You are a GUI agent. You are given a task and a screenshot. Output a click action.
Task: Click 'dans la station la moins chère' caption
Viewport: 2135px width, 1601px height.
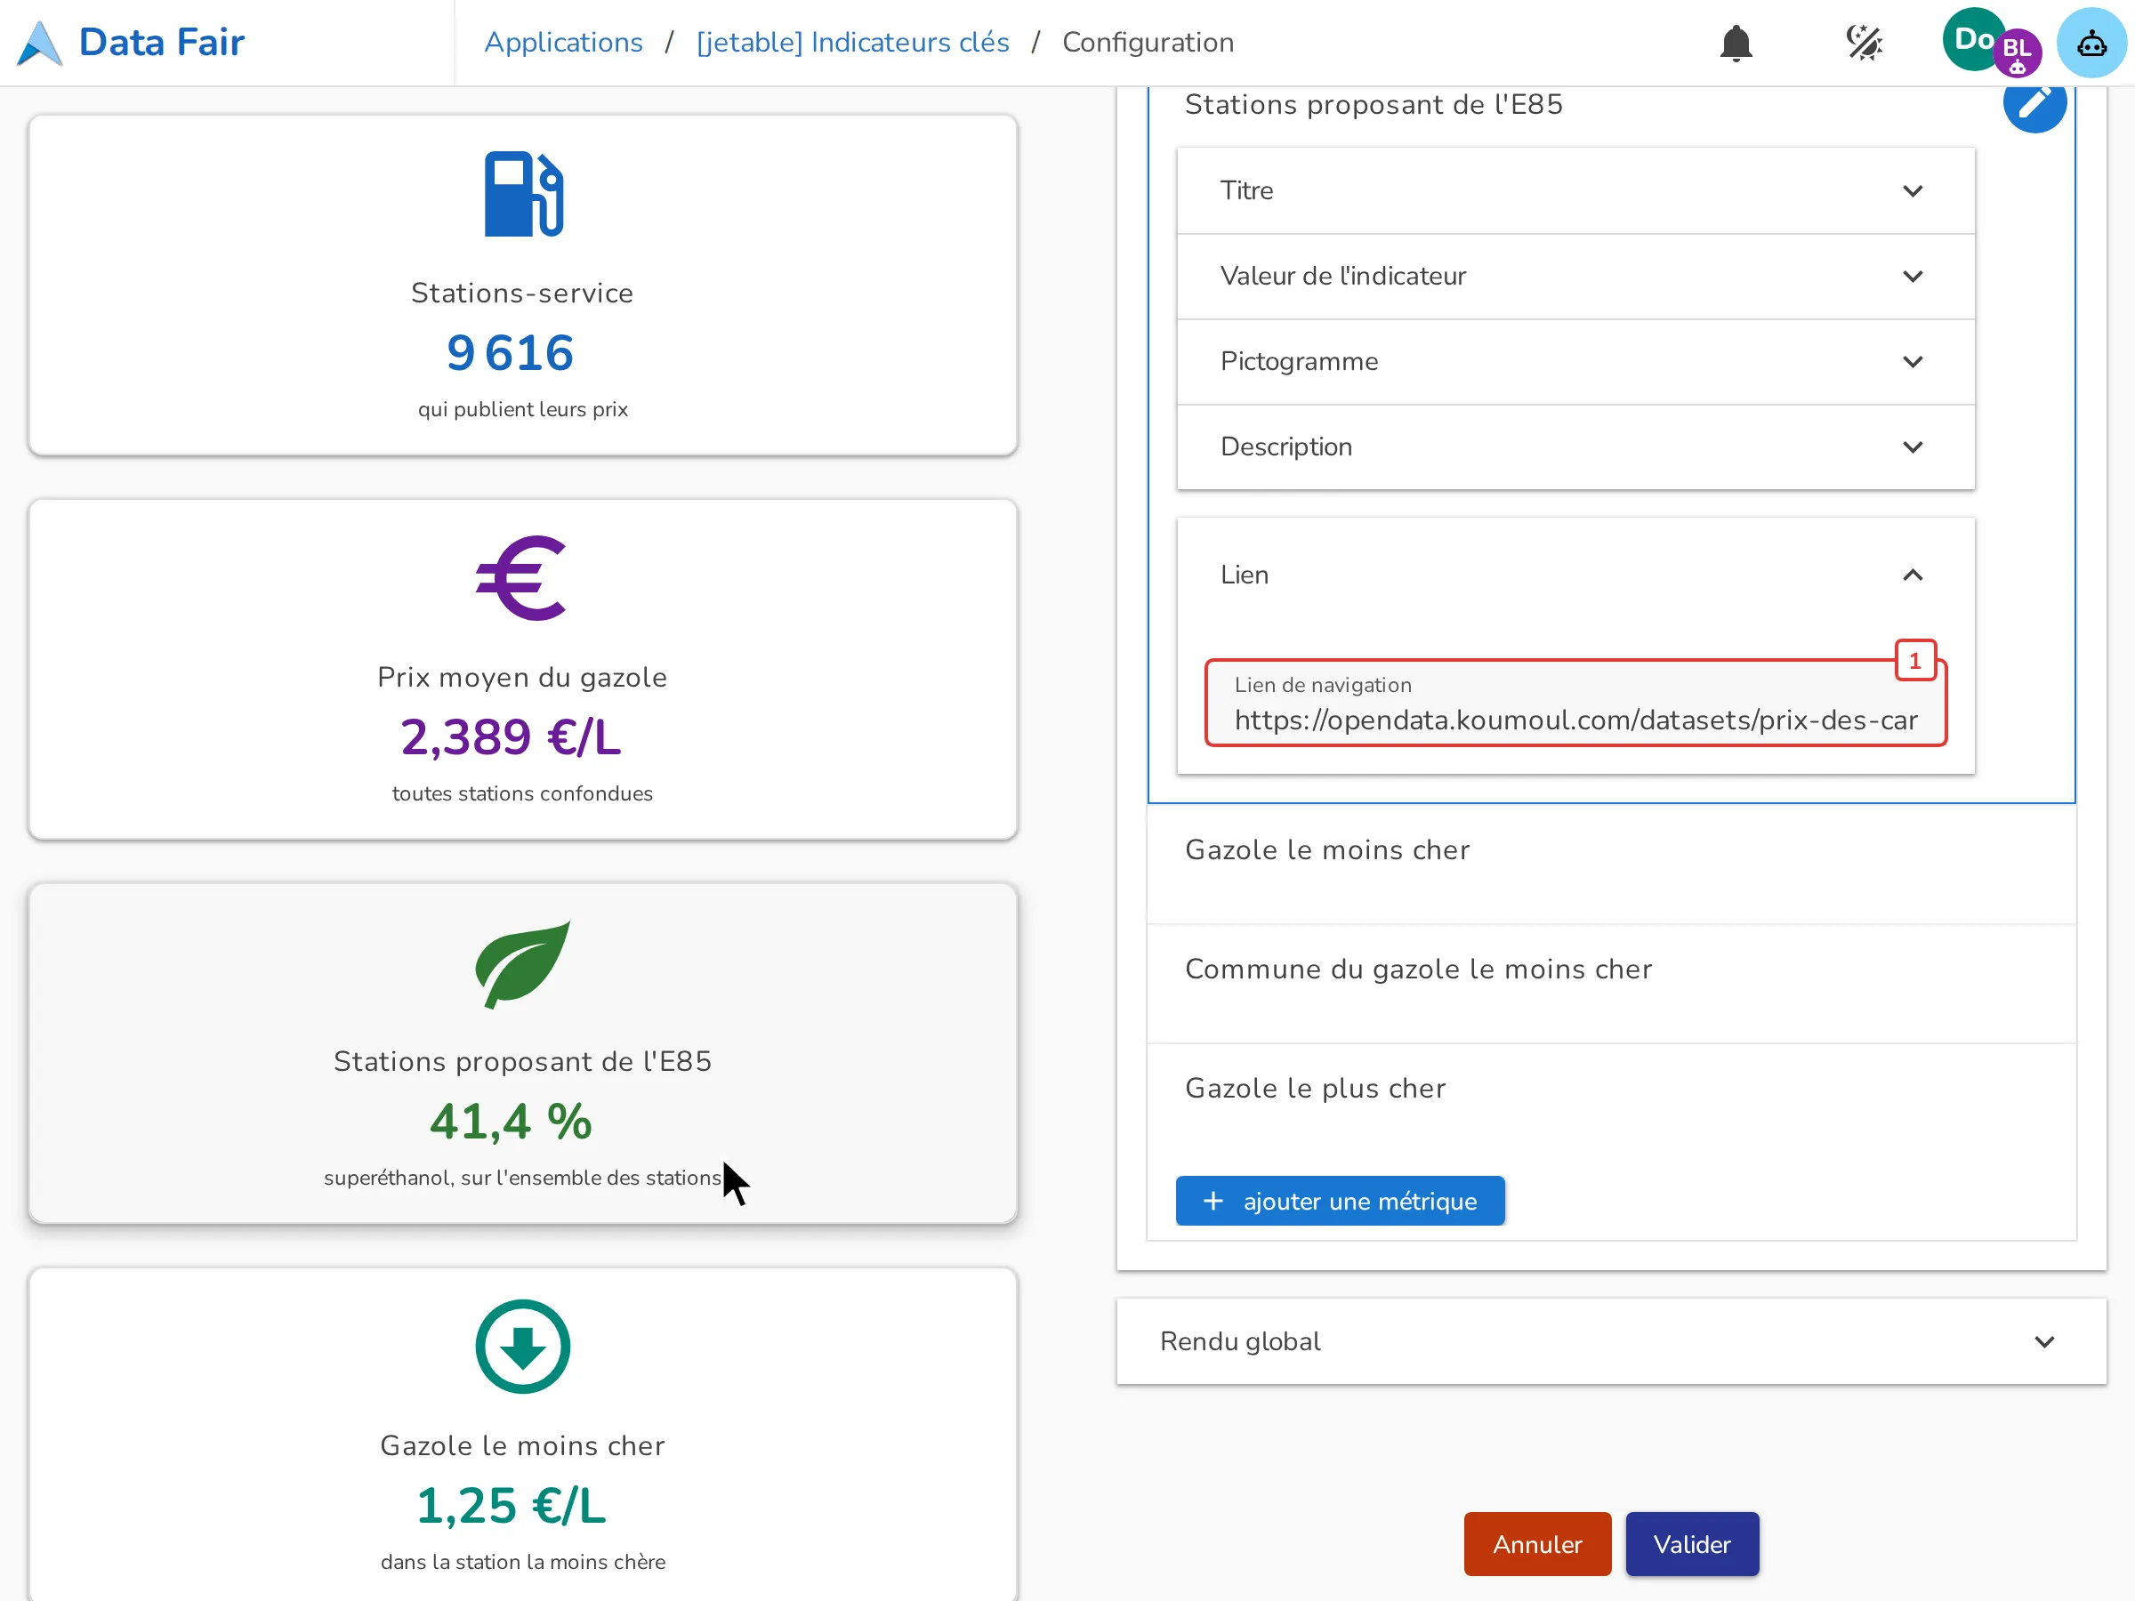(522, 1562)
